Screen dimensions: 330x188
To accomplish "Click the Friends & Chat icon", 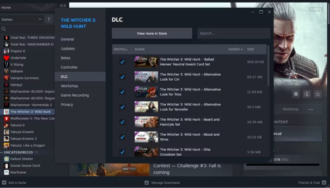I will click(x=324, y=183).
